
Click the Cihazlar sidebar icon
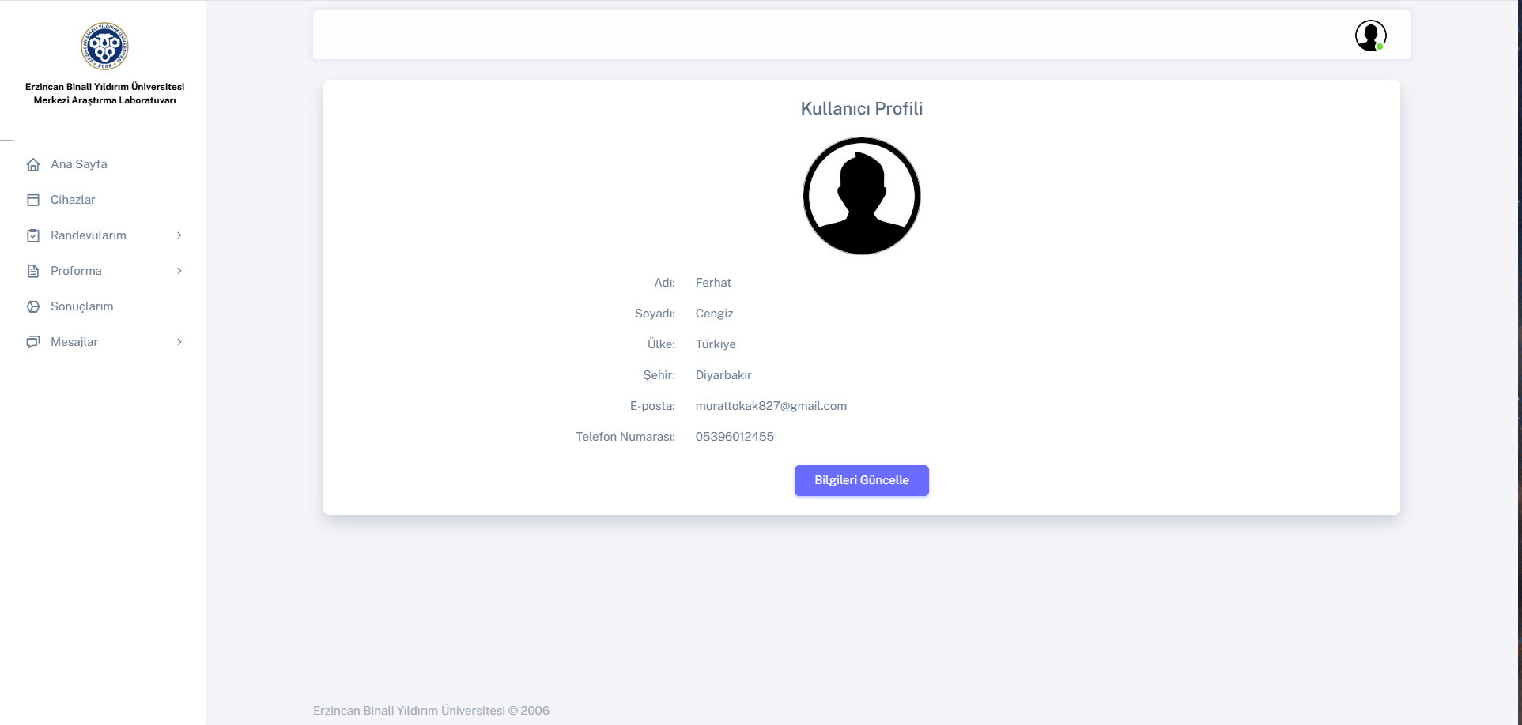(33, 200)
